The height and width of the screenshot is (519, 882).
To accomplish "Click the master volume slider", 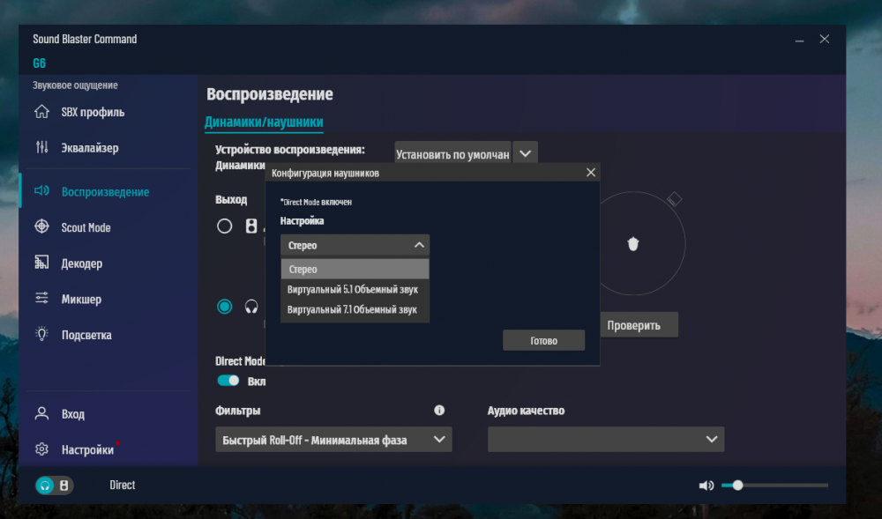I will (774, 486).
